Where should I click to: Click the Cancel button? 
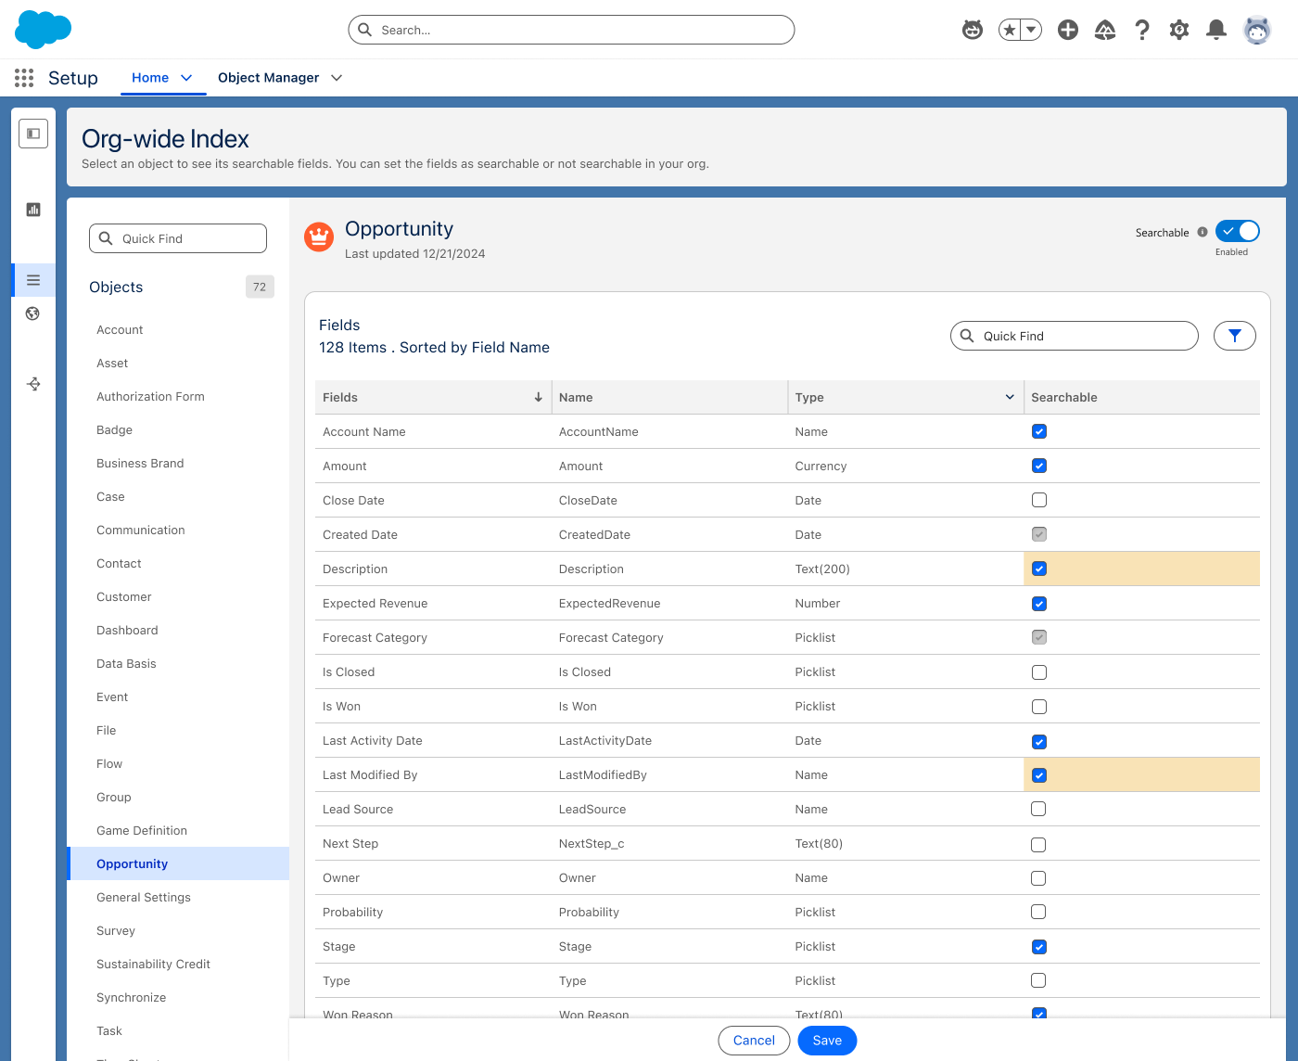(x=754, y=1041)
